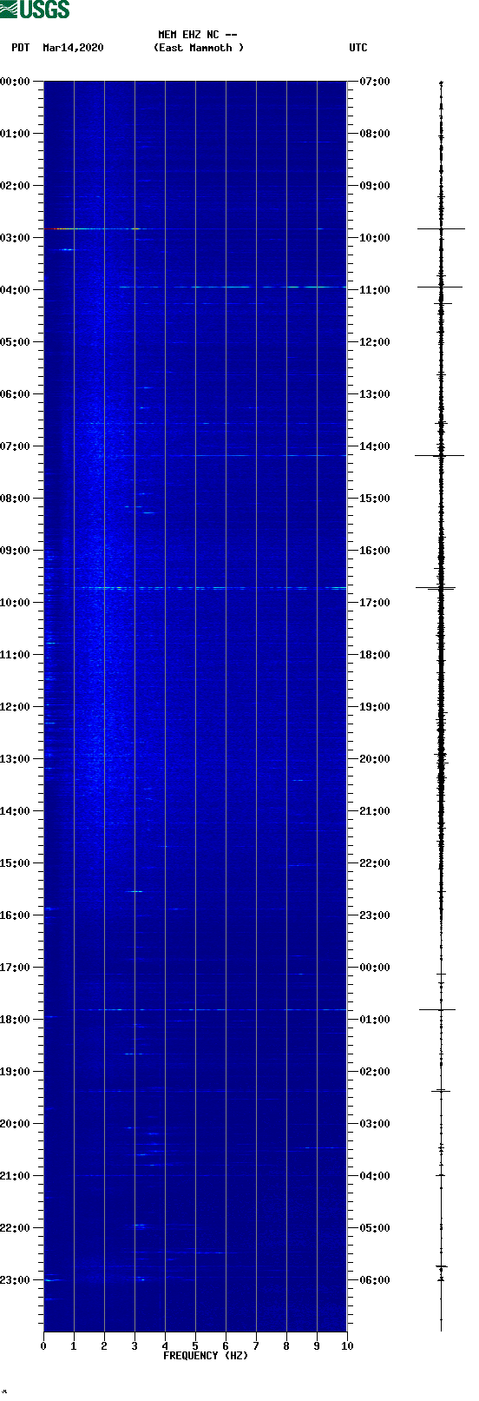
Task: Click frequency axis tick label '10'
Action: coord(347,1346)
